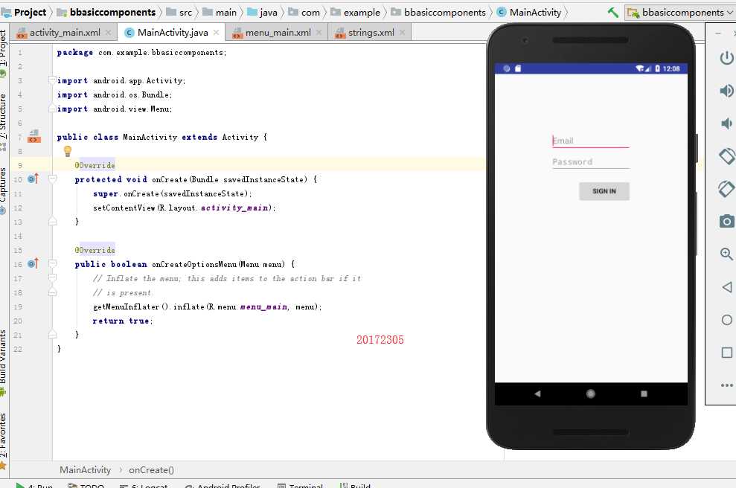Image resolution: width=736 pixels, height=488 pixels.
Task: Click override gutter icon on line 16
Action: (x=33, y=263)
